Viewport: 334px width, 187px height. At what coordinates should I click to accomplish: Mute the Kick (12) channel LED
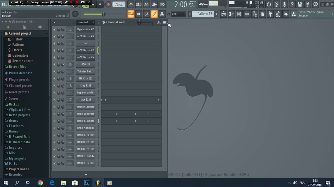[x=55, y=100]
